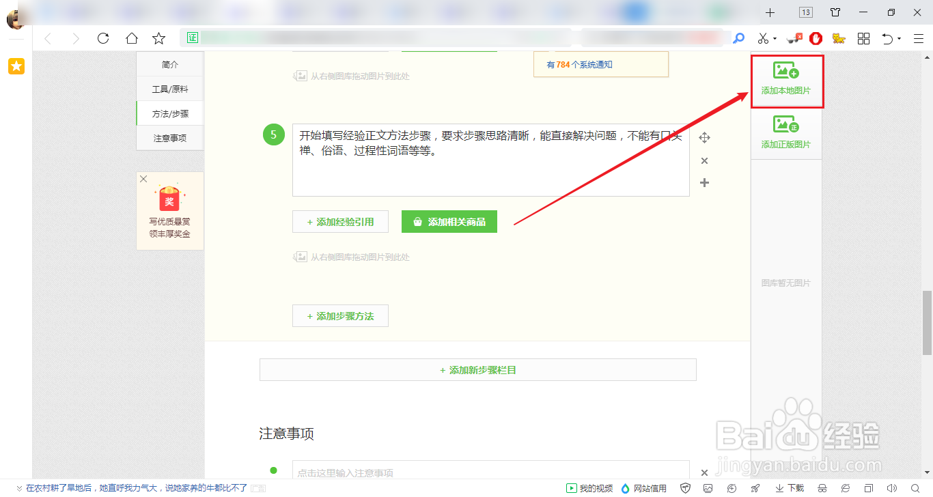Click the shield security icon in status bar

686,488
